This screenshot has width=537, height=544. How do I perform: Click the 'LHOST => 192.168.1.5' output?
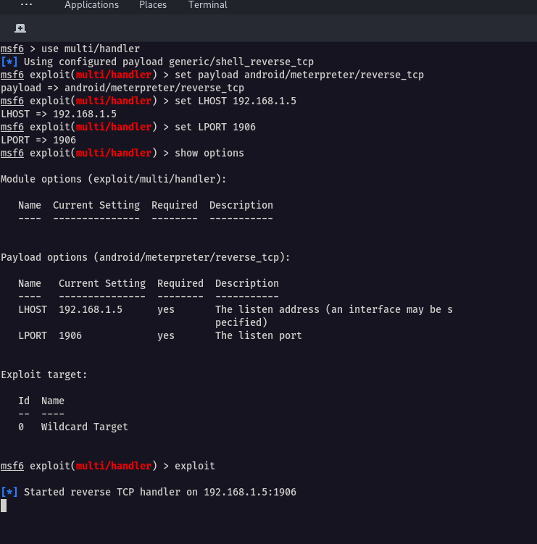point(59,114)
